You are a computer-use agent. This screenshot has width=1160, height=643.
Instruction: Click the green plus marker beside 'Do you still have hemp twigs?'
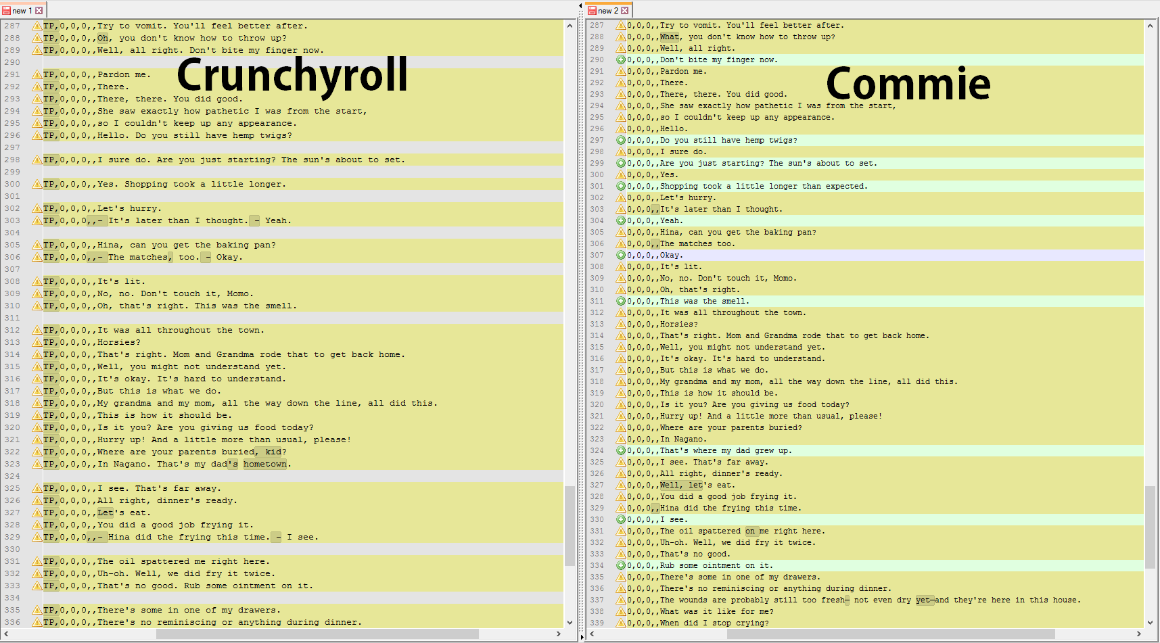(620, 140)
